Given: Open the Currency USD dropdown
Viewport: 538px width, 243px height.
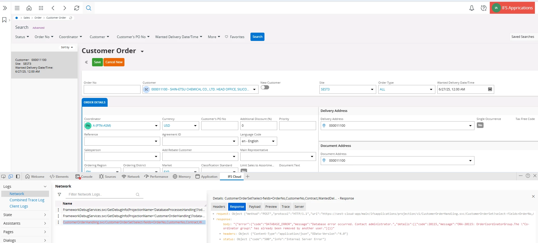Looking at the screenshot, I should [195, 126].
